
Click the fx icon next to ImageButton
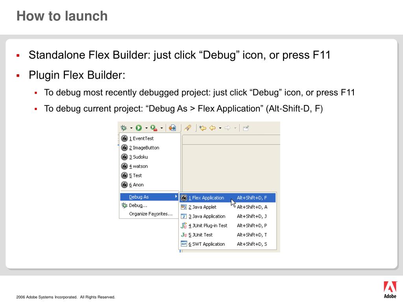[x=124, y=148]
